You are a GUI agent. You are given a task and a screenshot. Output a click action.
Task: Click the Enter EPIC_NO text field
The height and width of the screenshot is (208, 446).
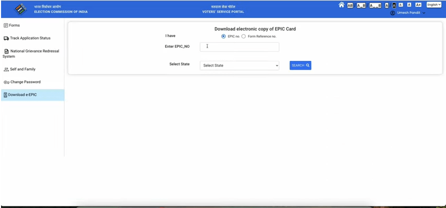pyautogui.click(x=239, y=47)
